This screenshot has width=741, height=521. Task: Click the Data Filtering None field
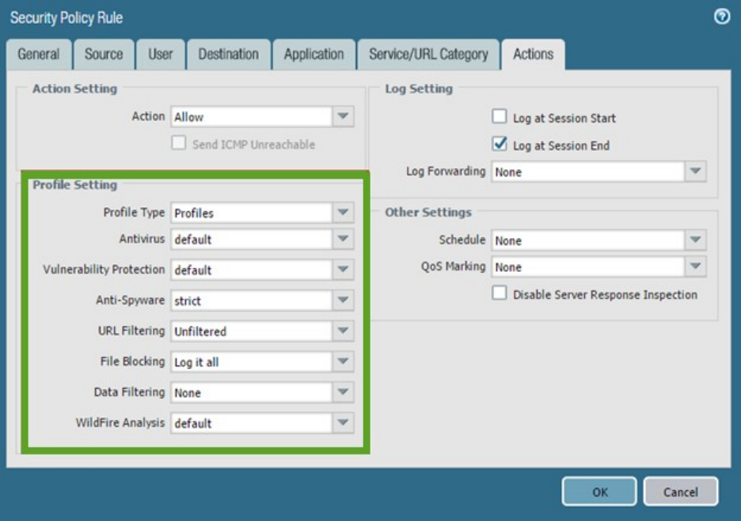coord(252,393)
